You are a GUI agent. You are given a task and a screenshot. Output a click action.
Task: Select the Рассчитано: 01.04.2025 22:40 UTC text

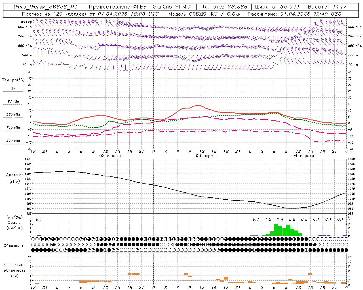pyautogui.click(x=294, y=14)
